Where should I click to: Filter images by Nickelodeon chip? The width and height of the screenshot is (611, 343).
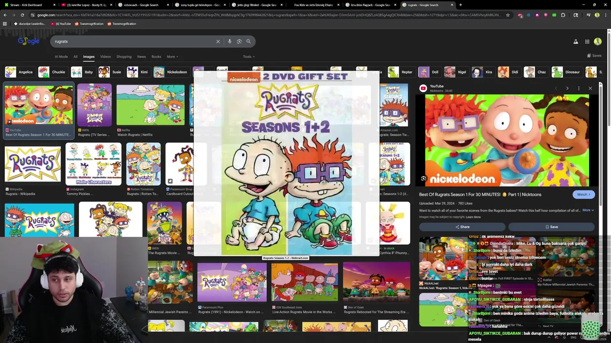click(x=170, y=72)
